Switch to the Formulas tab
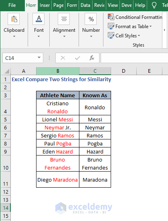Viewport: 168px width, 221px height. (72, 5)
